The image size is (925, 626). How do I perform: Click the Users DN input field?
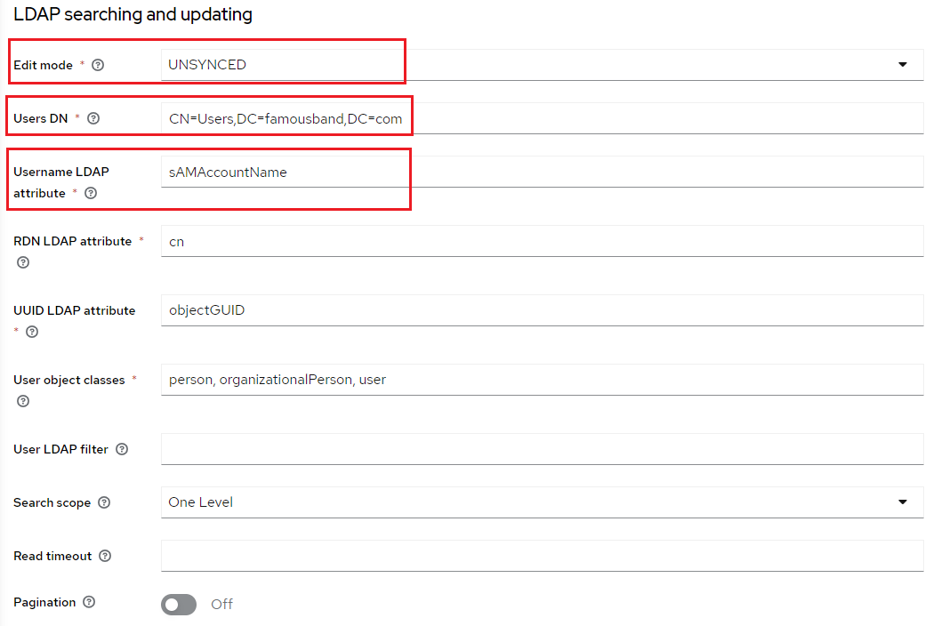click(x=356, y=116)
